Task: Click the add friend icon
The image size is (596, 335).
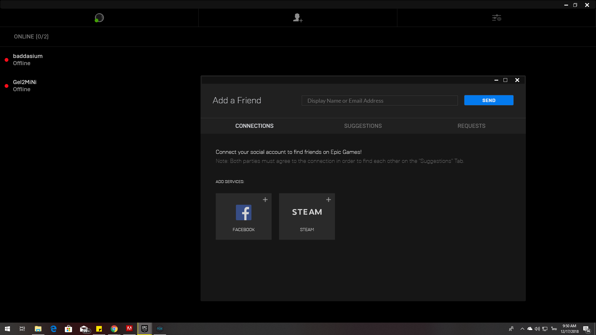Action: tap(297, 18)
